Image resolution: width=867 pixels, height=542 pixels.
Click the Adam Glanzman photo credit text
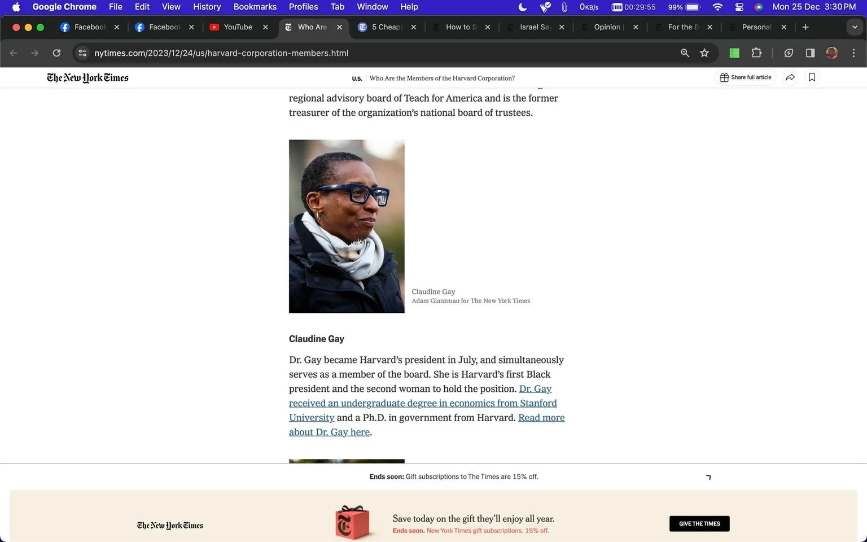(x=471, y=301)
